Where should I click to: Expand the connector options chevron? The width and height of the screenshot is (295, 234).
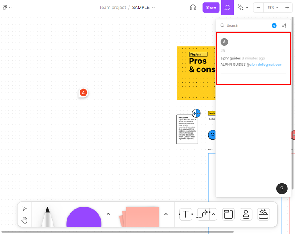pyautogui.click(x=213, y=214)
